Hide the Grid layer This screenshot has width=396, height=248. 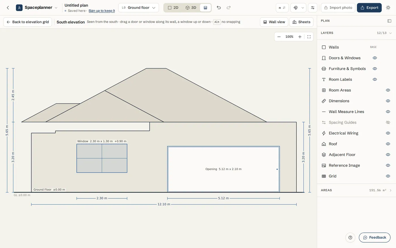coord(388,176)
